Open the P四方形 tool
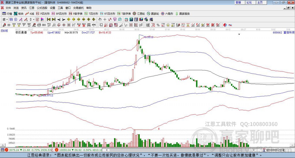Viewport: 295px width, 158px height. tap(43, 14)
